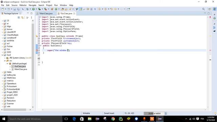Screen dimensions: 217x122
Task: Launch the Debug bug icon in toolbar
Action: point(27,9)
